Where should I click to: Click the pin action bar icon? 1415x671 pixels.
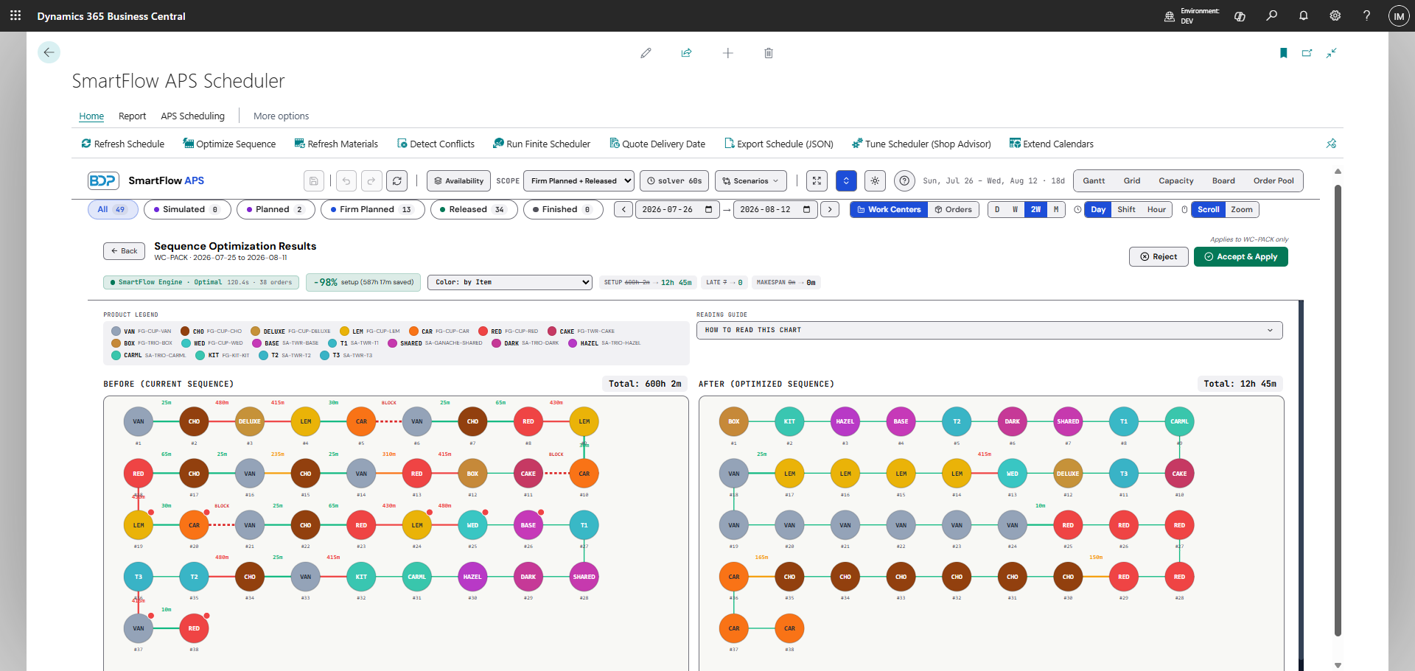point(1331,144)
